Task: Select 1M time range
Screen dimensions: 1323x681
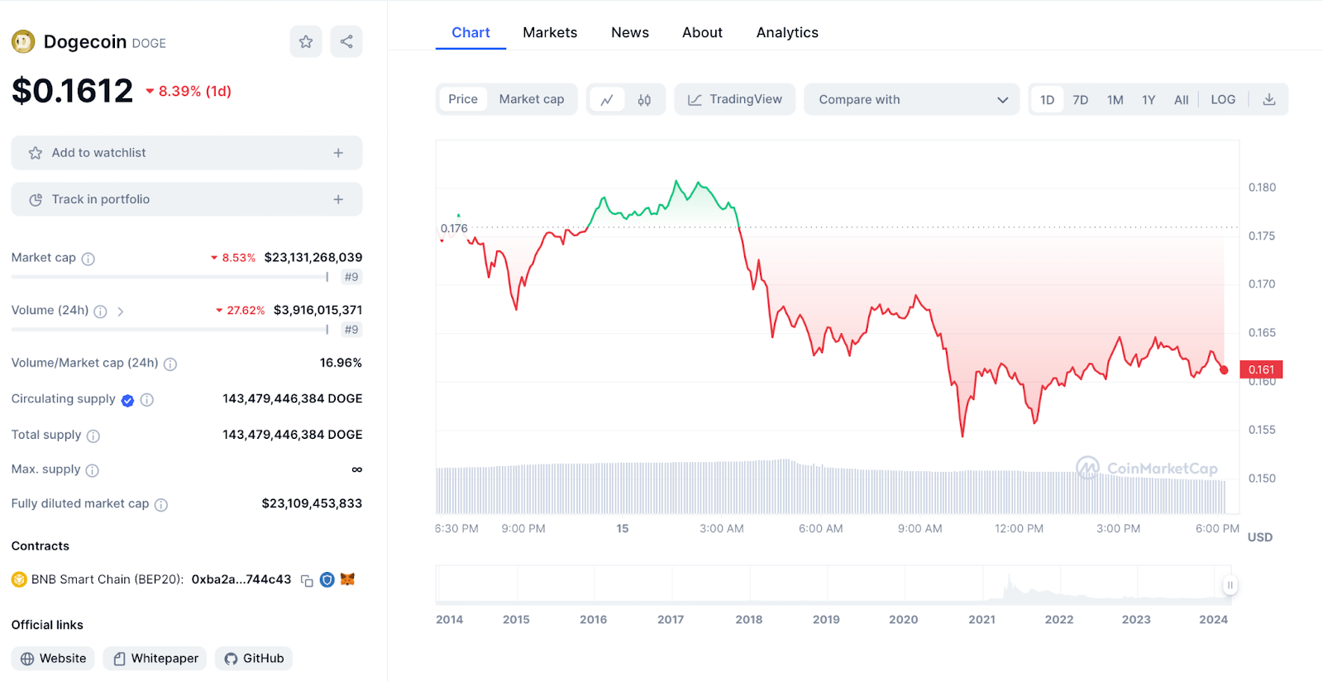Action: (x=1115, y=100)
